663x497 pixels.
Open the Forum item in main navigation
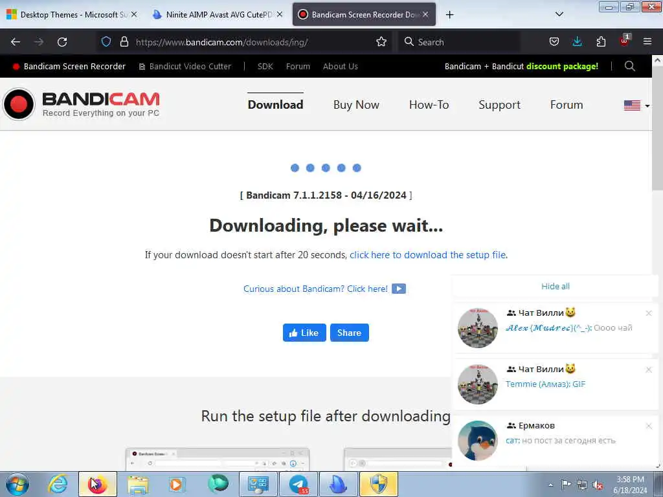point(566,104)
